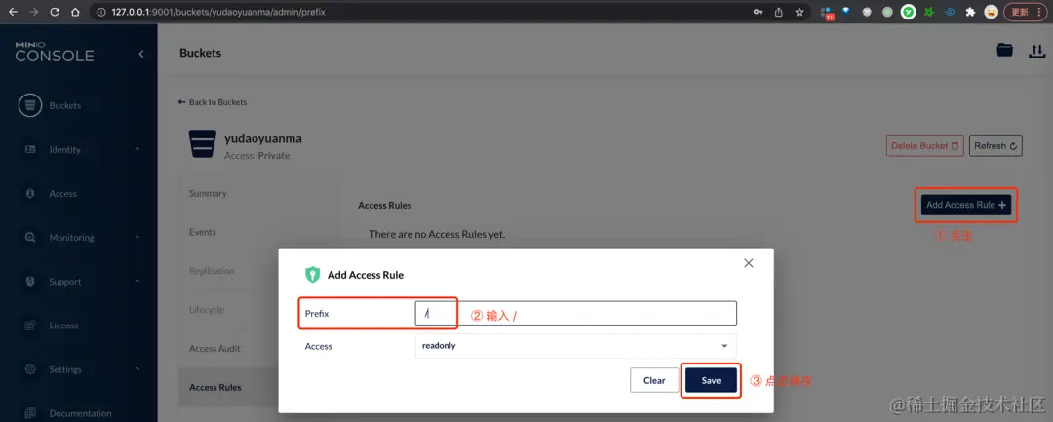This screenshot has width=1053, height=422.
Task: Open the object browser folder icon
Action: tap(1004, 51)
